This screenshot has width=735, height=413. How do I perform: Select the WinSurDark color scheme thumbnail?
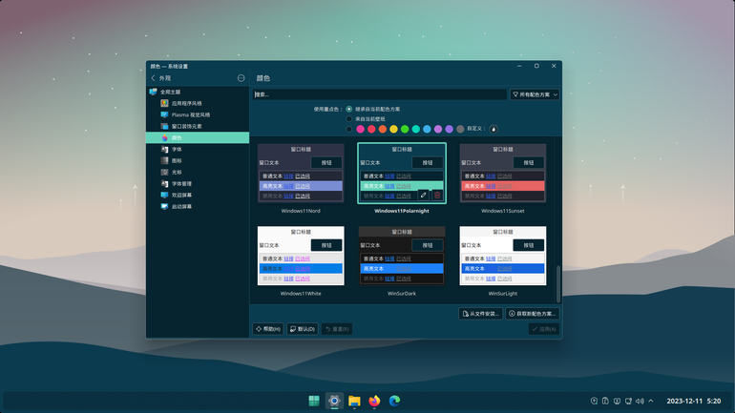pyautogui.click(x=402, y=256)
